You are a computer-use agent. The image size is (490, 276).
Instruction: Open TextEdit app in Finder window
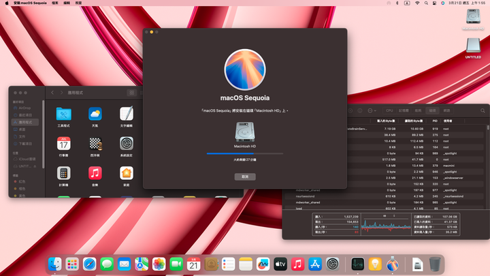pos(127,114)
